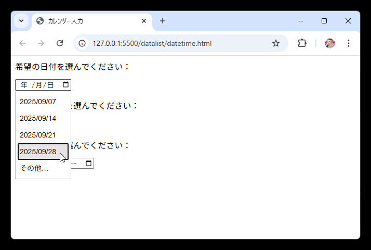Open a new tab with plus button
The width and height of the screenshot is (371, 250).
click(x=163, y=21)
